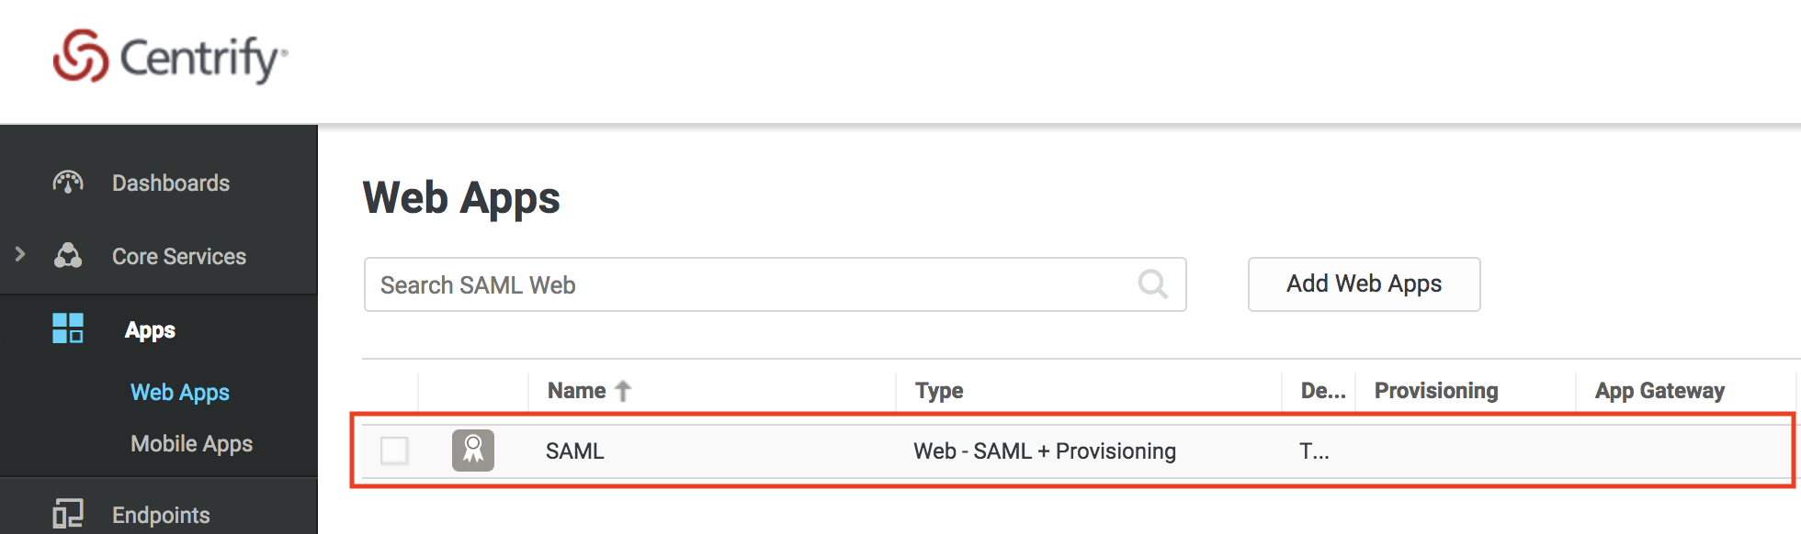This screenshot has height=534, width=1801.
Task: Open the SAML application entry
Action: click(x=575, y=451)
